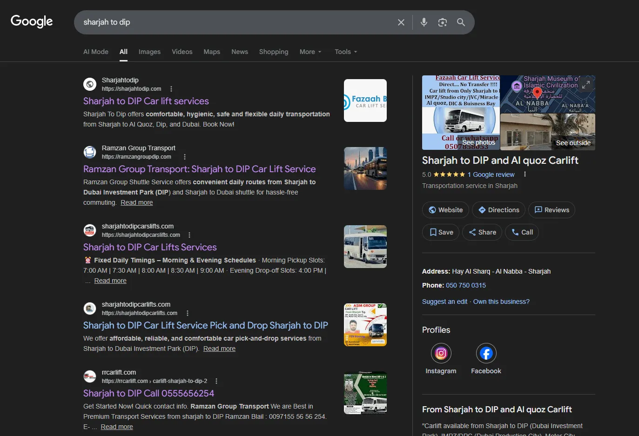Click Read more under affordable car pick-and-drop snippet
639x436 pixels.
(219, 349)
